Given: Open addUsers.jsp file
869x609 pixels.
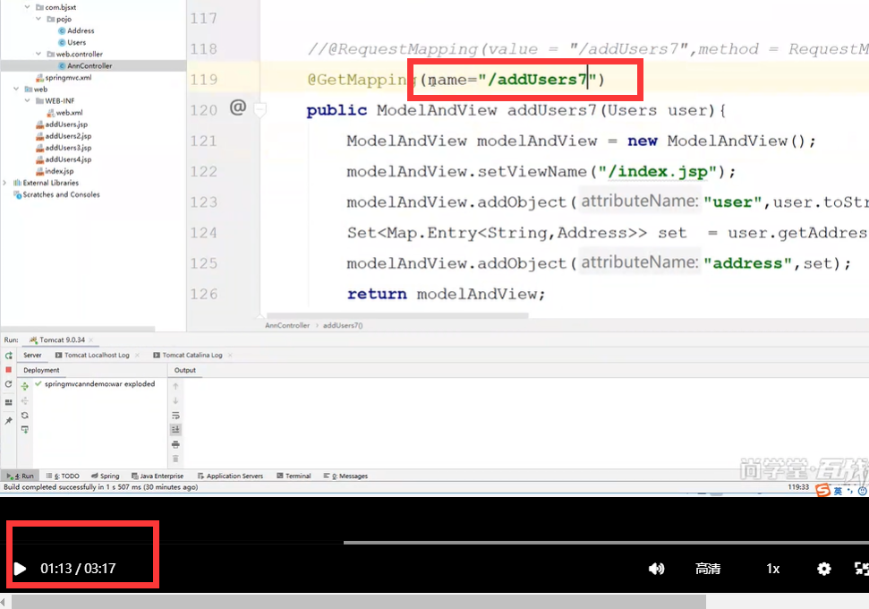Looking at the screenshot, I should 62,124.
